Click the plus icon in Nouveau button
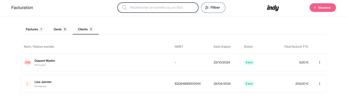This screenshot has height=103, width=347. pos(315,8)
